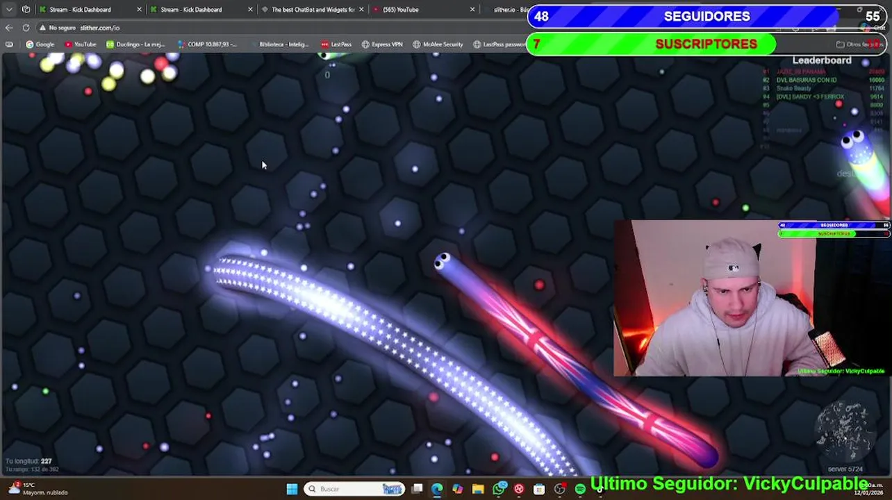Close the second Stream - Kick Dashboard tab

[x=250, y=10]
